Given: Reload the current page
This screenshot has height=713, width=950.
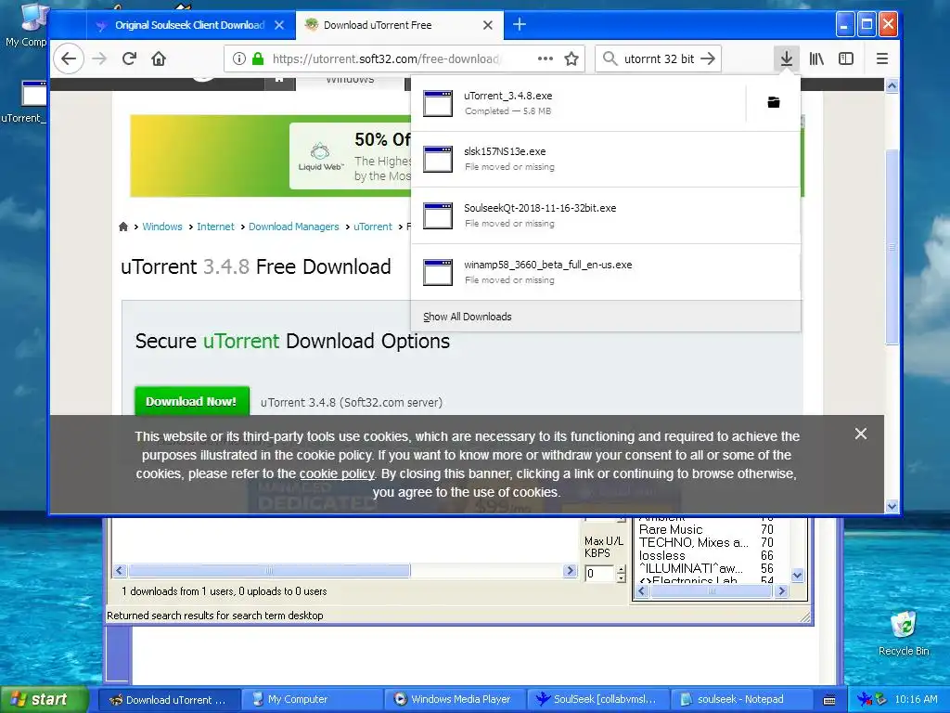Looking at the screenshot, I should click(x=129, y=58).
